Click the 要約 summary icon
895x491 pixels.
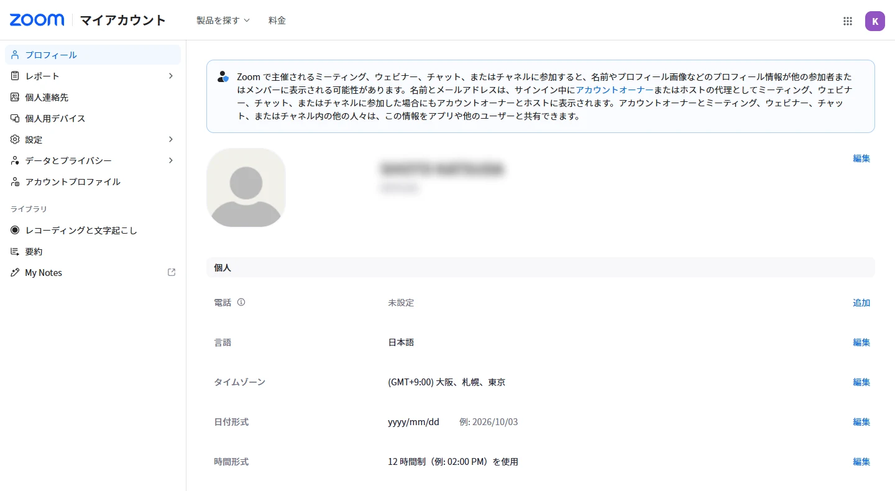[16, 251]
